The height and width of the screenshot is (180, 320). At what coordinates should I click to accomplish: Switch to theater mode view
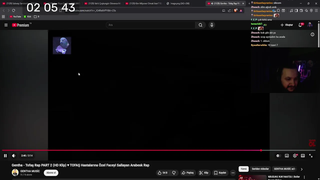tap(303, 156)
